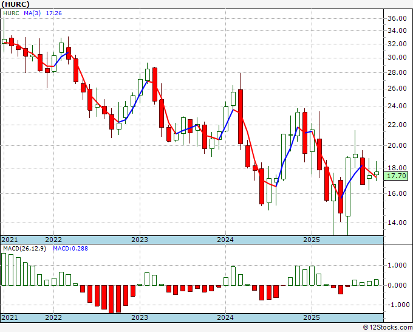413x332 pixels.
Task: Click the MA(3) indicator label
Action: tap(32, 13)
